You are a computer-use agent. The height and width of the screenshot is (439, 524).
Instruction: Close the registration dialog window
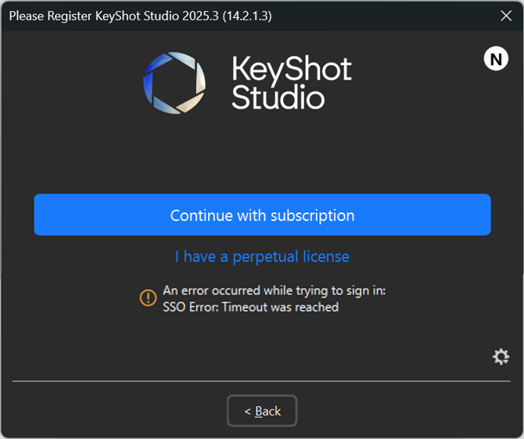point(506,16)
